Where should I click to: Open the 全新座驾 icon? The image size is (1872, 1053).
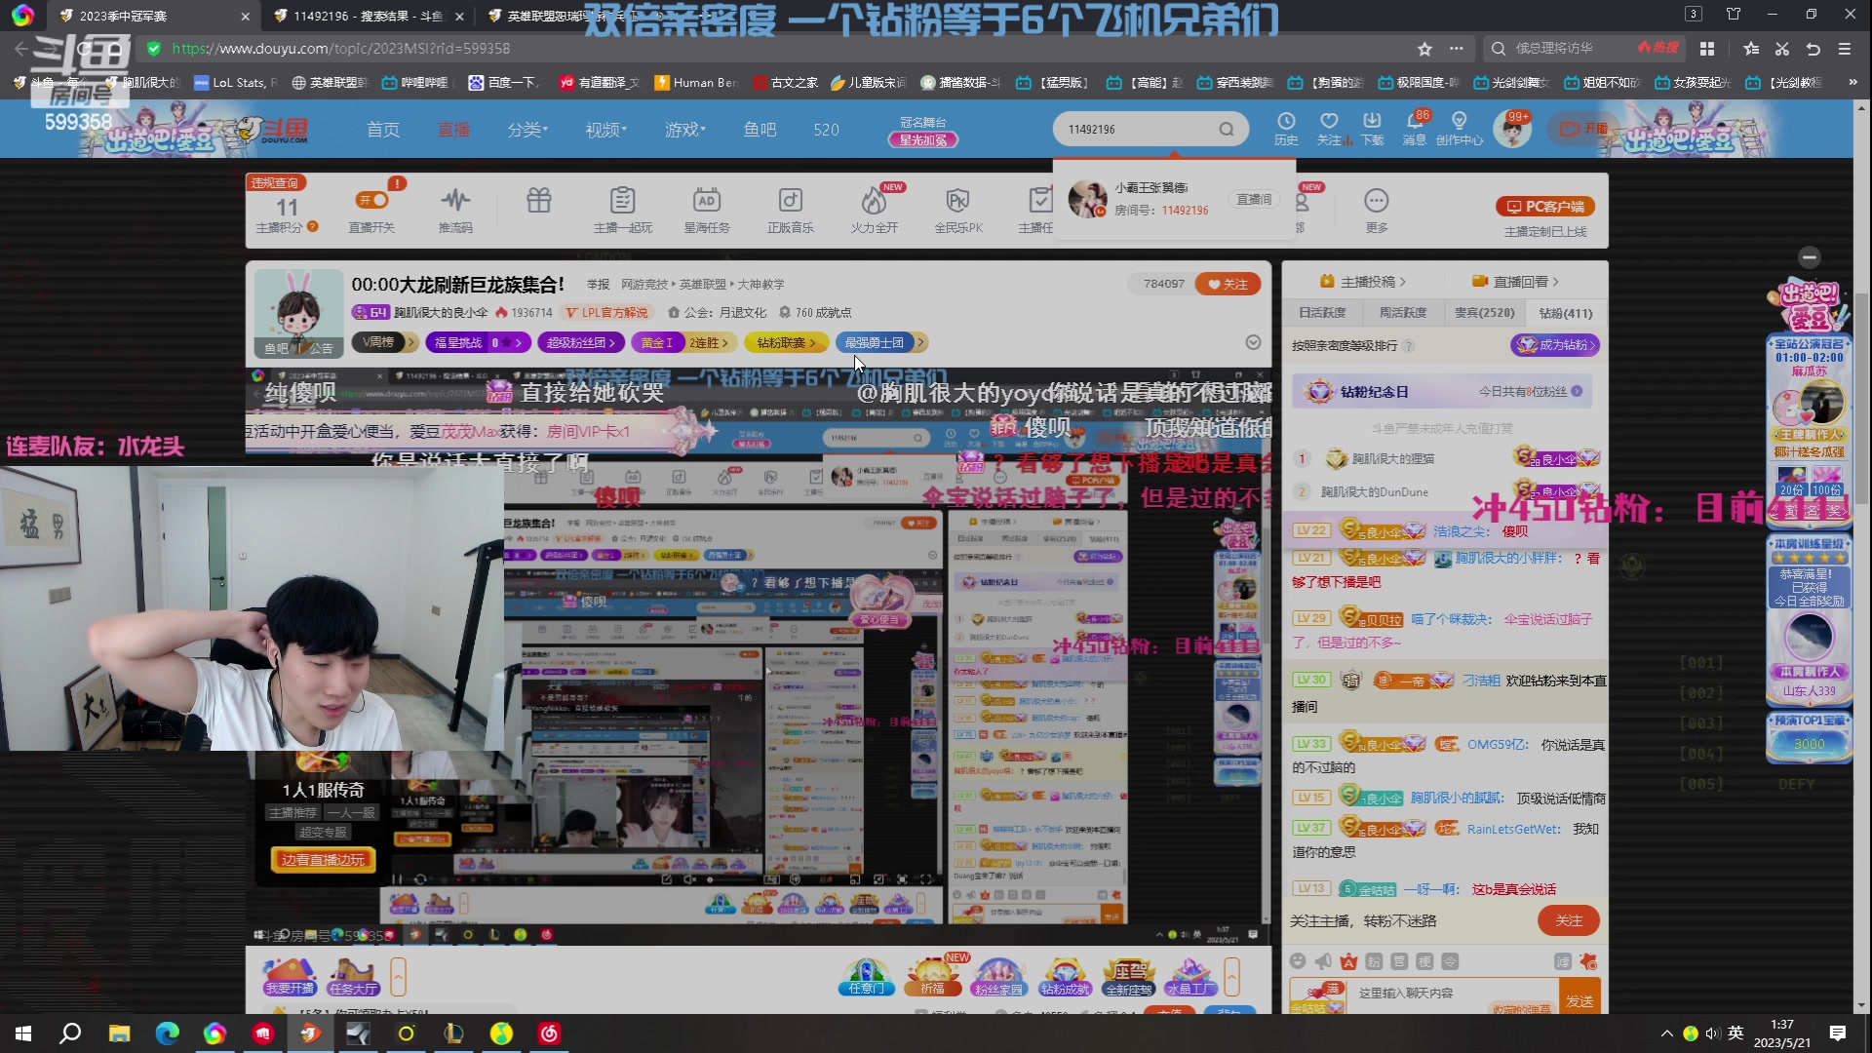(1129, 975)
